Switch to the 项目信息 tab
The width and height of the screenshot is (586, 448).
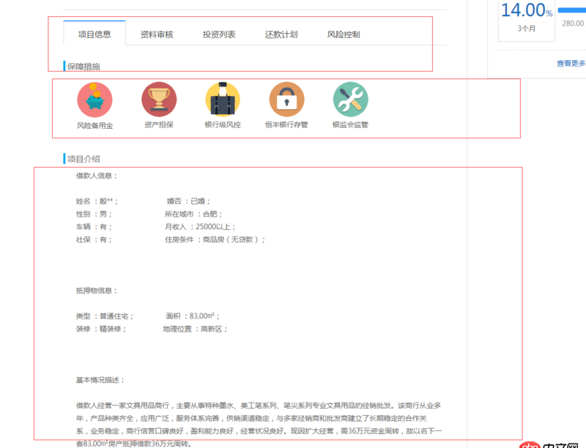pyautogui.click(x=94, y=33)
